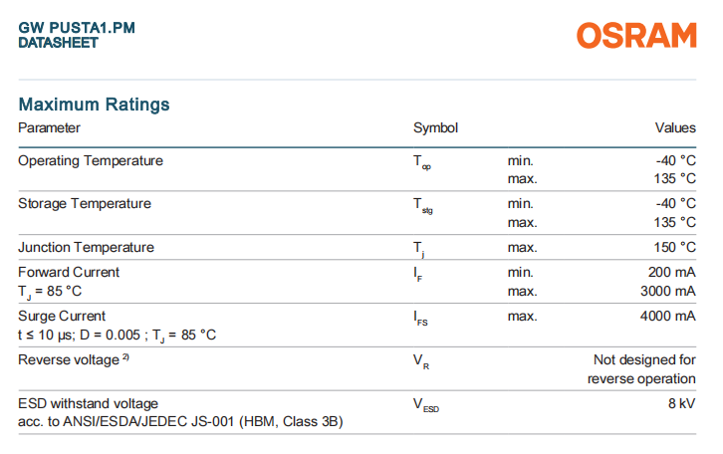Click the Forward Current parameter label
This screenshot has height=454, width=723.
pyautogui.click(x=69, y=272)
